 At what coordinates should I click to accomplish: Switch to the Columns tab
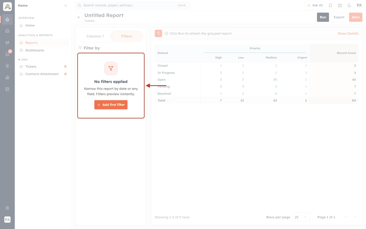click(95, 36)
